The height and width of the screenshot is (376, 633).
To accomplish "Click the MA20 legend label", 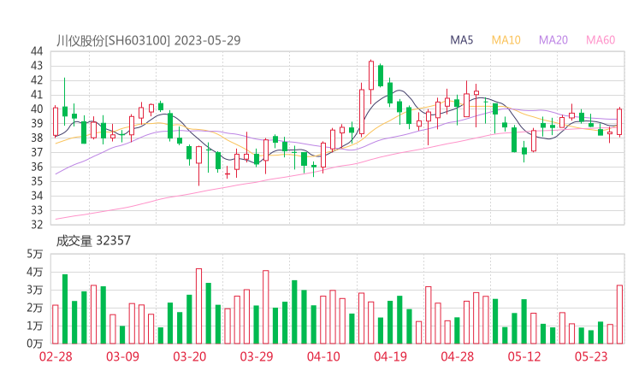I will 553,40.
